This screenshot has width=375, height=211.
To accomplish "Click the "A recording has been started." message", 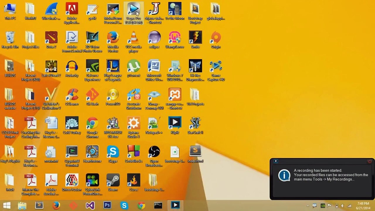I will [318, 170].
